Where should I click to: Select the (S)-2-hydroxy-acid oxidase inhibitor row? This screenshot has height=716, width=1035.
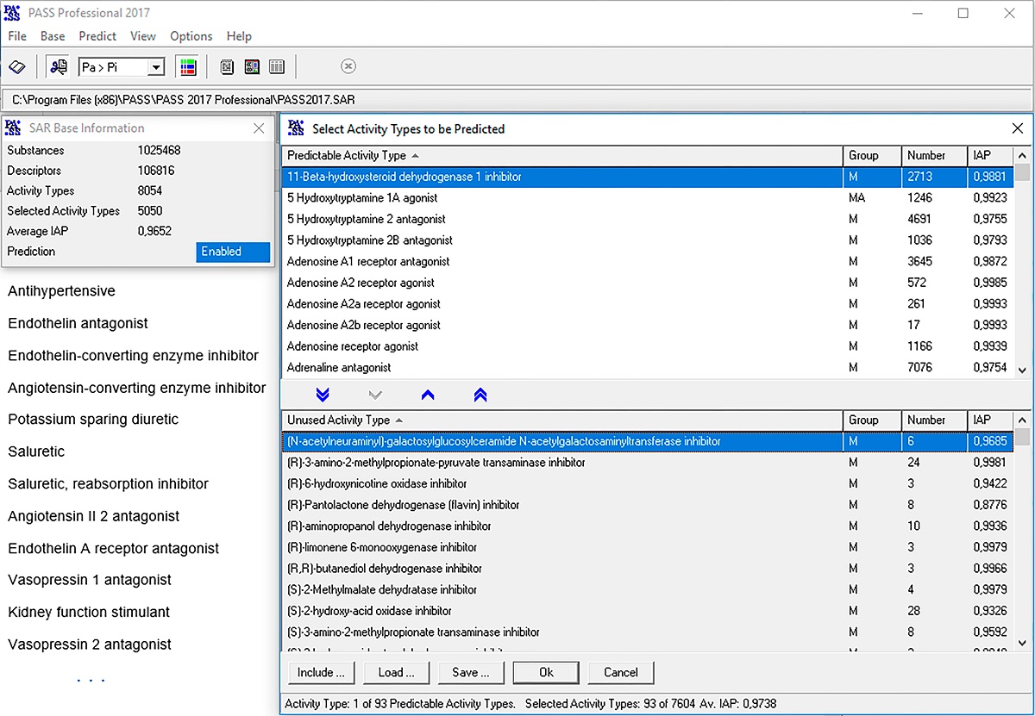click(x=648, y=611)
